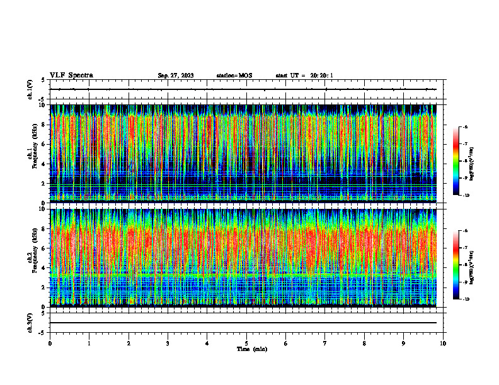Click the "ch.3(V)" axis label
This screenshot has height=385, width=499.
coord(30,323)
